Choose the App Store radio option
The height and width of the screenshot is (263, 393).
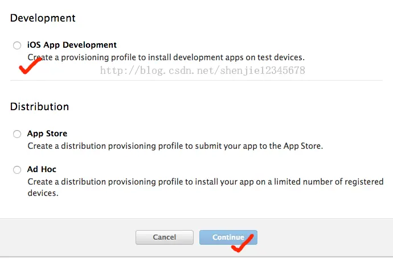click(17, 133)
